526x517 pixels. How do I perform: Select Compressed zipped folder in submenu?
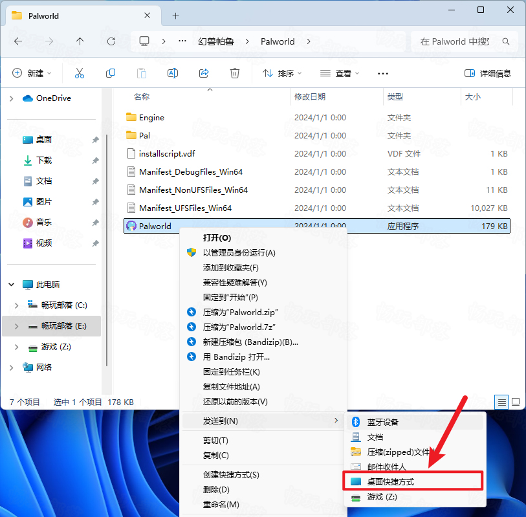[x=415, y=452]
